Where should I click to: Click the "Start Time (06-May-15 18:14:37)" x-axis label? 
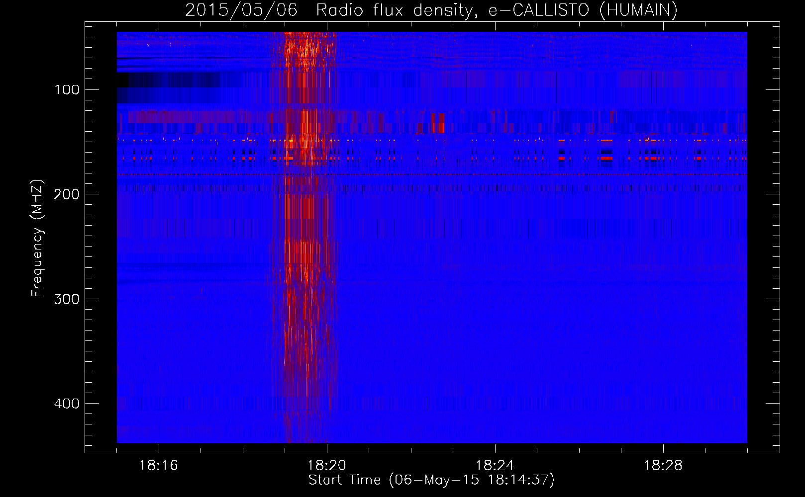tap(431, 480)
